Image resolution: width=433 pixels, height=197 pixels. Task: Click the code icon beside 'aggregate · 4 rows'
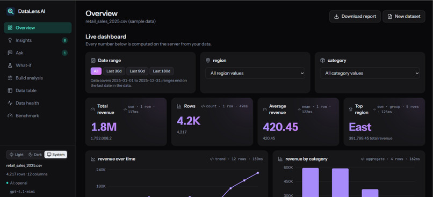click(x=362, y=159)
